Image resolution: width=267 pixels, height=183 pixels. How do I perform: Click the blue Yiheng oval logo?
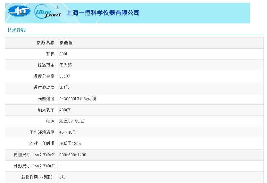[x=19, y=12]
